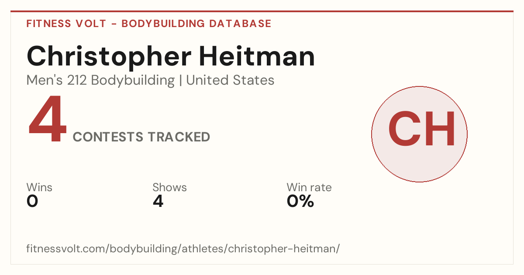
Task: Click the red top border bar
Action: (262, 11)
